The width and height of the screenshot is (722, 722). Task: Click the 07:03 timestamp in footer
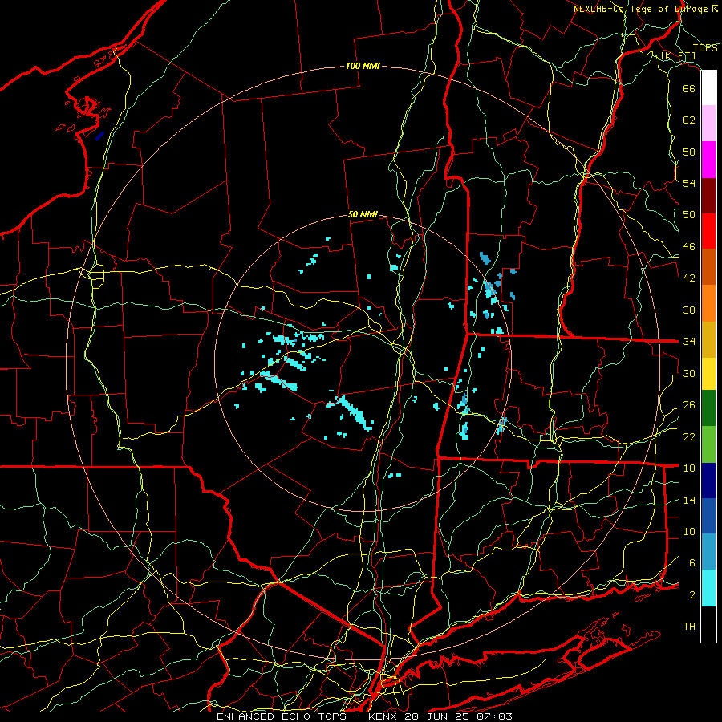tap(495, 716)
